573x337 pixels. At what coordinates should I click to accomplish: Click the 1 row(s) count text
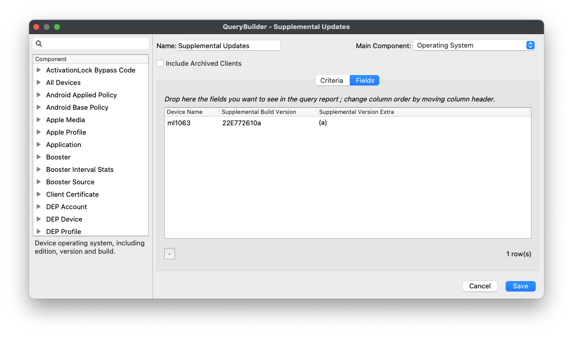(x=519, y=254)
